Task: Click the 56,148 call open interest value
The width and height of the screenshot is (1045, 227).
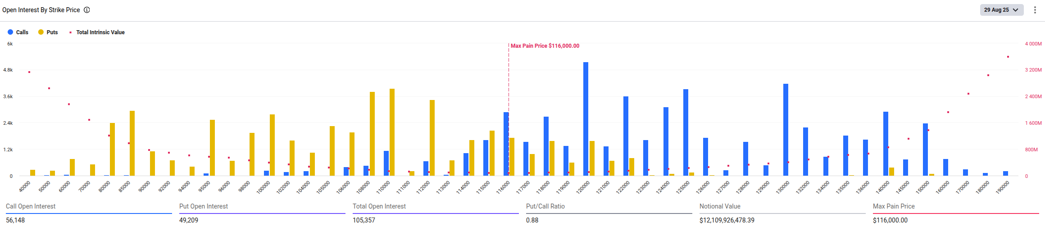Action: tap(15, 220)
